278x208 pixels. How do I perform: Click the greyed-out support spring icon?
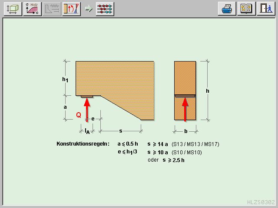(x=52, y=9)
